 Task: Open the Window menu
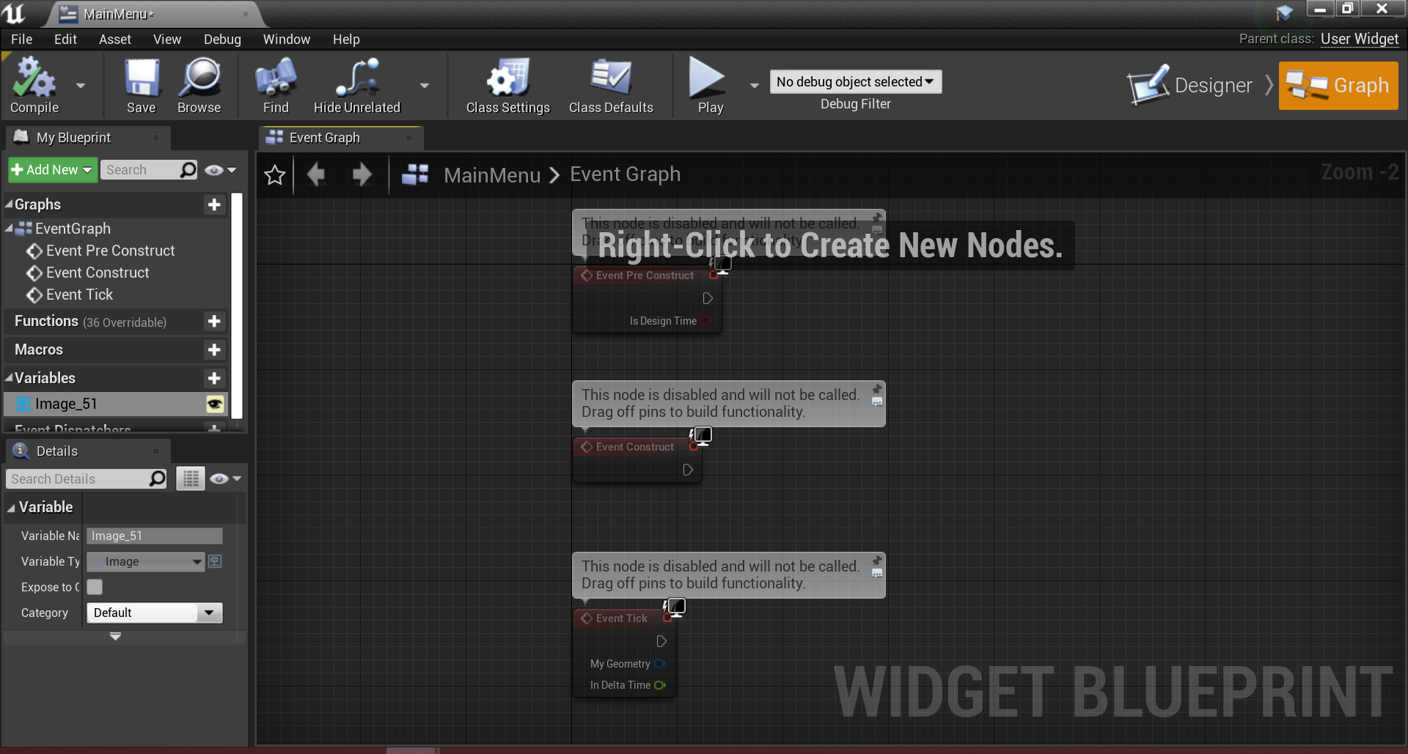(287, 40)
